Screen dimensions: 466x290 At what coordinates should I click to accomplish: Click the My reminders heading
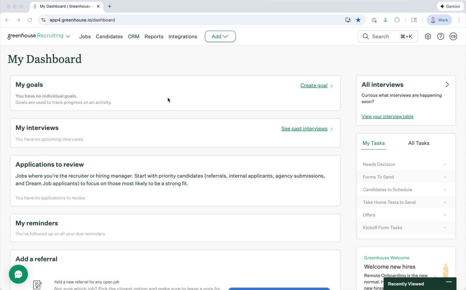point(37,223)
